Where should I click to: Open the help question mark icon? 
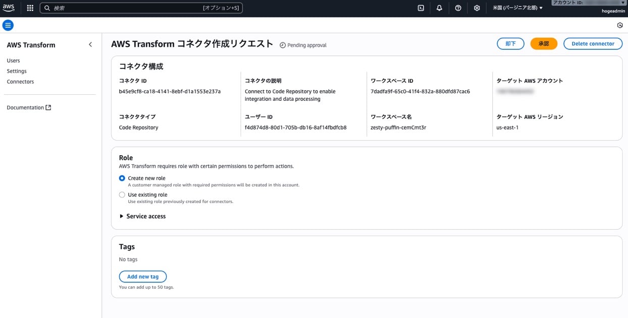(x=458, y=8)
